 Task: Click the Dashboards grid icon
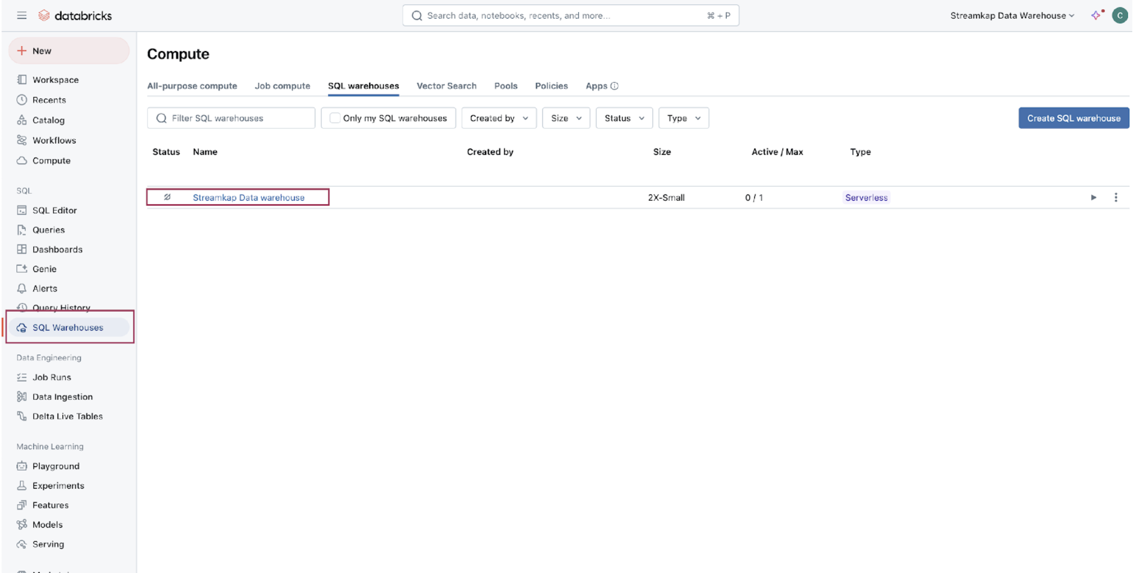pyautogui.click(x=21, y=249)
